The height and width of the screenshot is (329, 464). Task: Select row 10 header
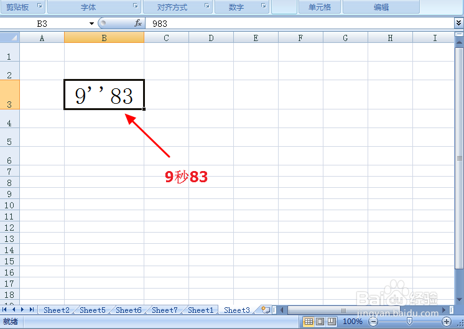(x=9, y=205)
